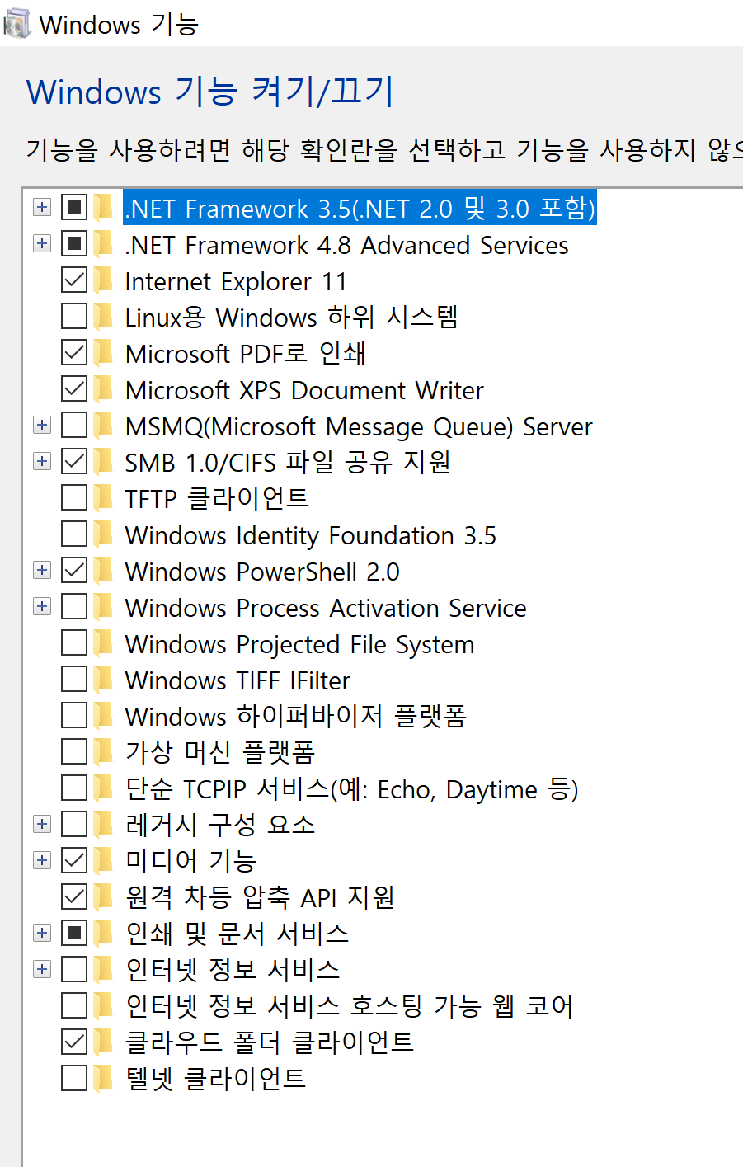Screen dimensions: 743x1167
Task: Click folder icon beside 인터넷 정보 서비스 호스팅 가능 웹 코어
Action: (x=103, y=1006)
